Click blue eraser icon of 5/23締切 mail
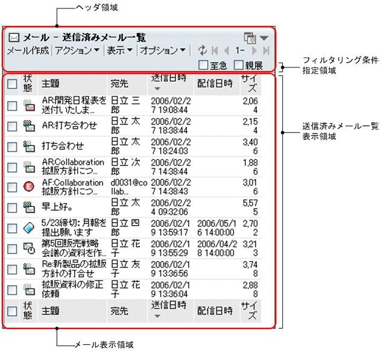The image size is (381, 352). (x=29, y=228)
